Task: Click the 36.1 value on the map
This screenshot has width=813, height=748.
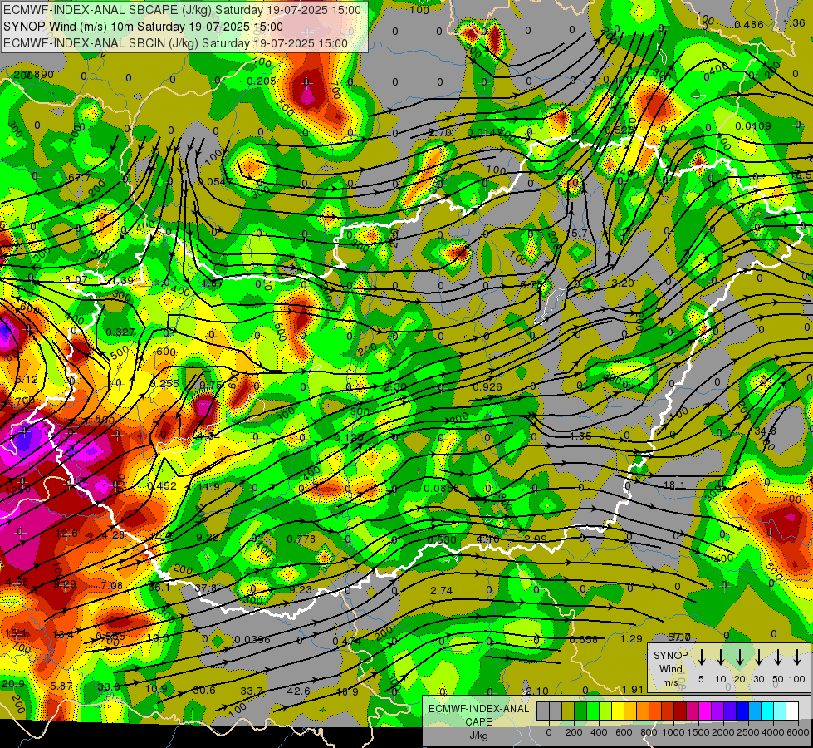Action: tap(159, 587)
